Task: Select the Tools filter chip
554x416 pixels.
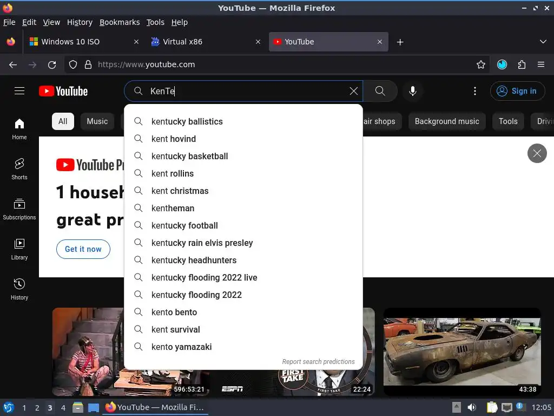Action: 507,121
